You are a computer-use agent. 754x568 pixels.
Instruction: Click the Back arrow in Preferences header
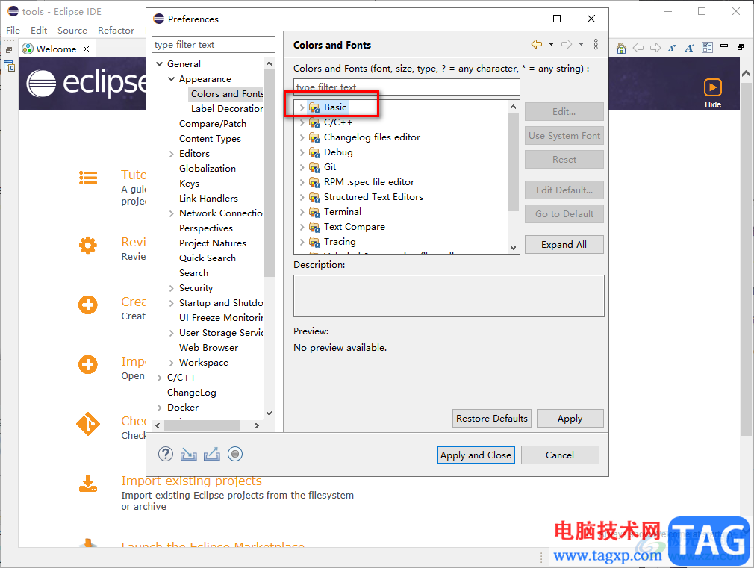click(537, 44)
